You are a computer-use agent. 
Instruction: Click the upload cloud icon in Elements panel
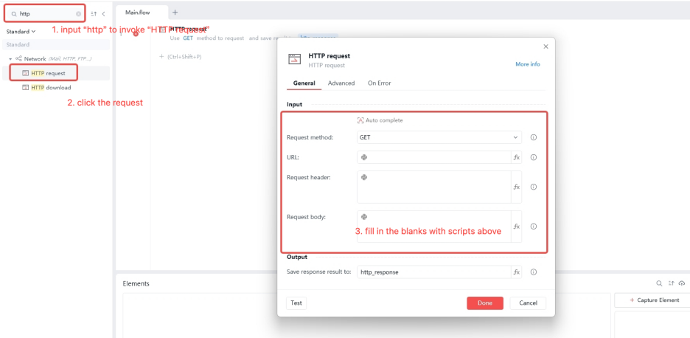tap(682, 283)
